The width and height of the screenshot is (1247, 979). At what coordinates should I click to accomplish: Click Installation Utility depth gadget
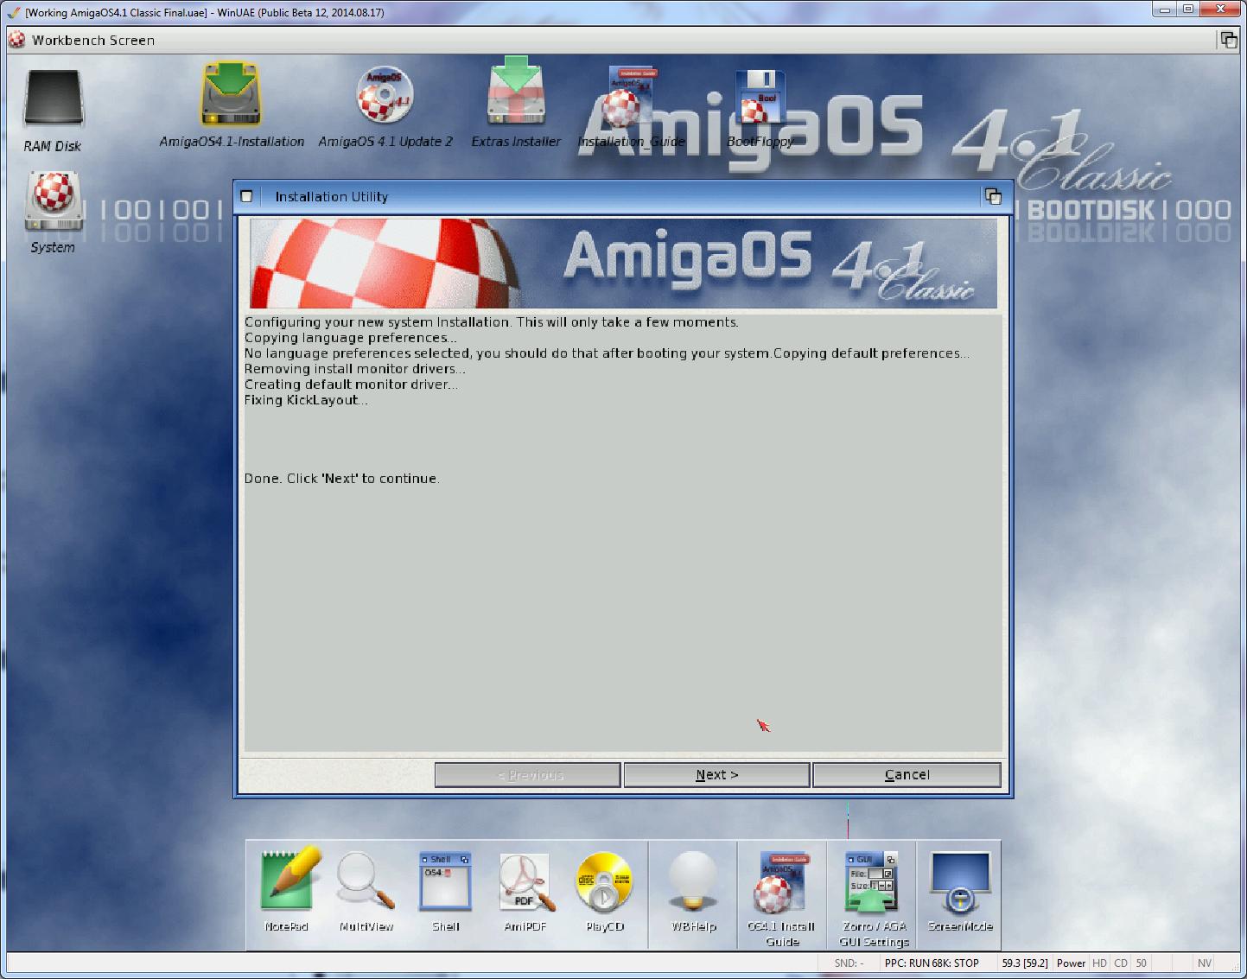tap(993, 196)
